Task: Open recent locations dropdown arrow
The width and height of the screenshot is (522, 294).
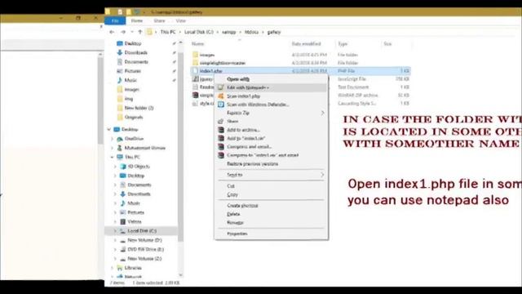Action: tap(132, 32)
